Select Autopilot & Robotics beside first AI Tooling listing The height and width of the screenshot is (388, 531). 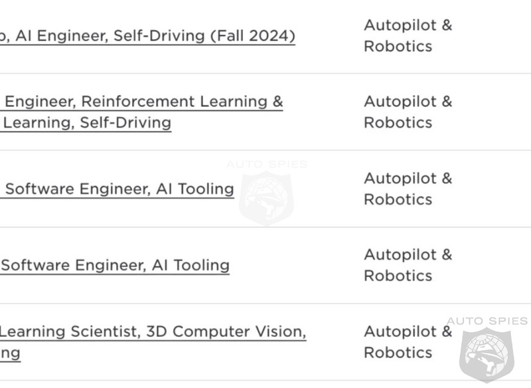click(408, 189)
